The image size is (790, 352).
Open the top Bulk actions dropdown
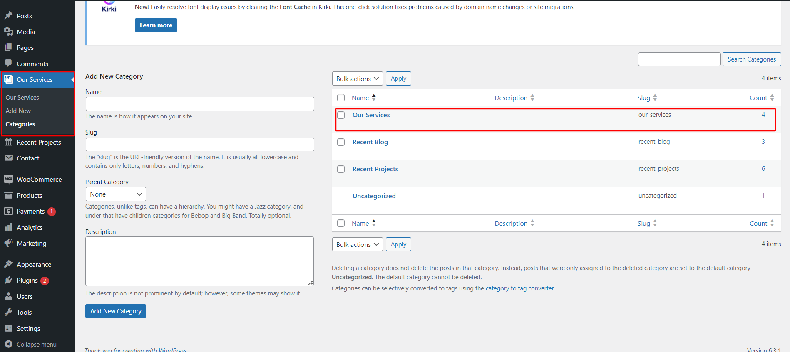click(x=357, y=79)
